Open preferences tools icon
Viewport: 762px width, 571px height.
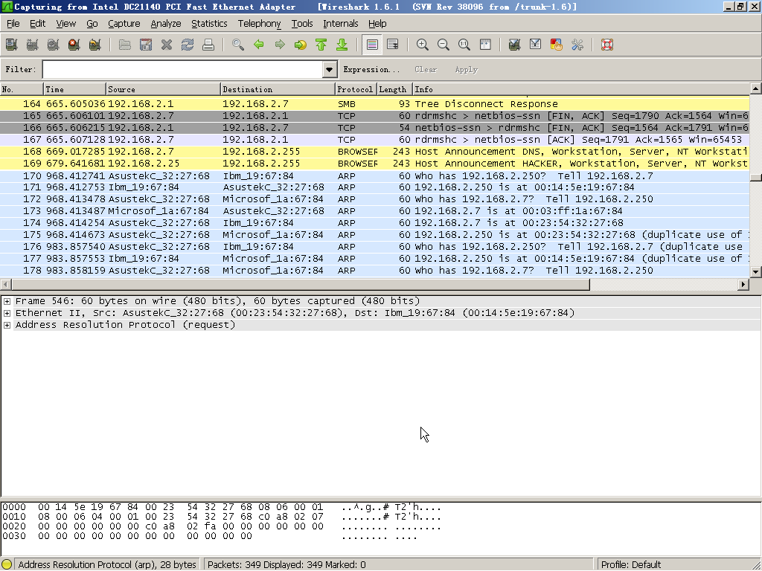point(577,45)
